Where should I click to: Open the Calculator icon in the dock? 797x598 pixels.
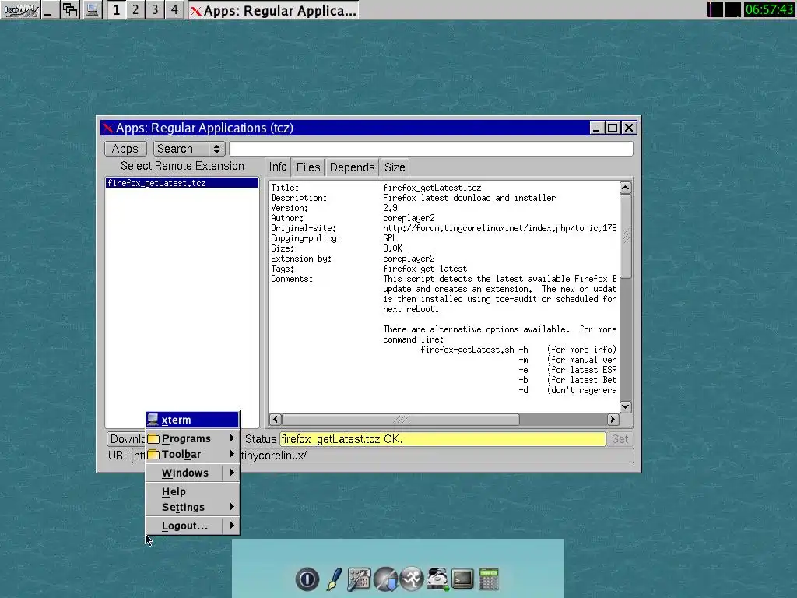click(x=489, y=579)
